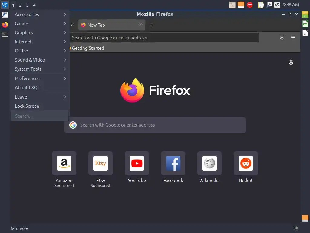310x233 pixels.
Task: Choose About LXQt from the menu
Action: click(x=40, y=88)
